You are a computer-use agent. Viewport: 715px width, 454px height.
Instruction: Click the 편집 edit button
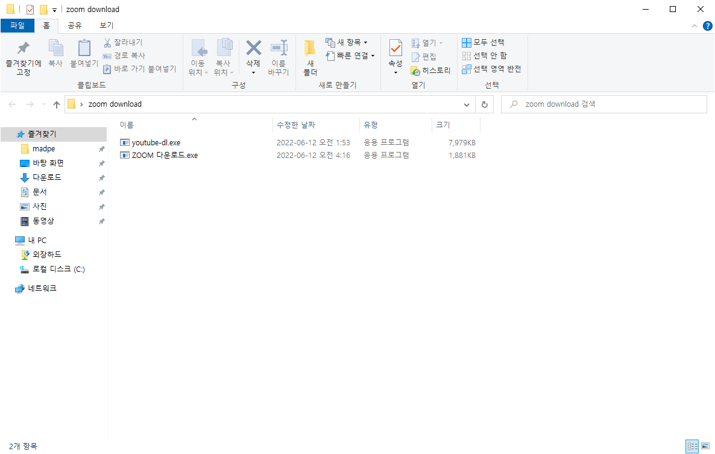point(424,57)
